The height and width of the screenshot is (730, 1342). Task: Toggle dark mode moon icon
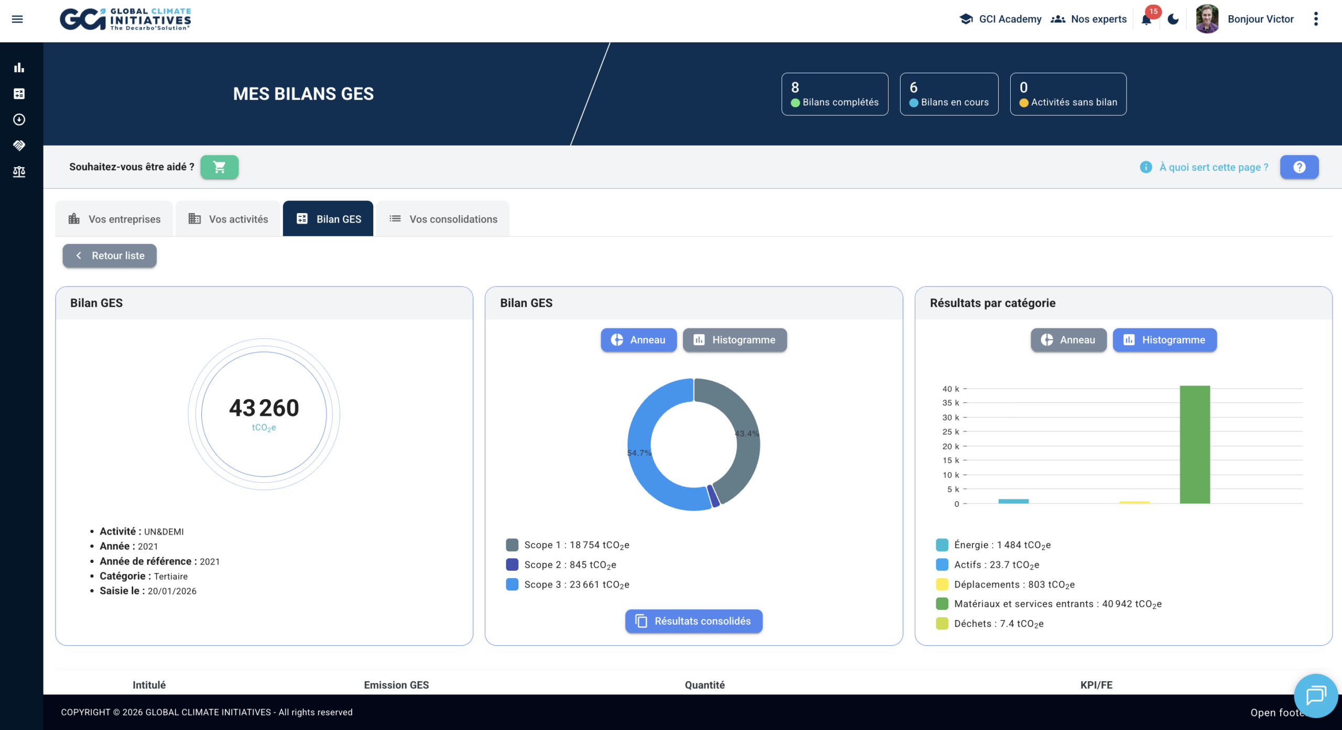click(1173, 19)
